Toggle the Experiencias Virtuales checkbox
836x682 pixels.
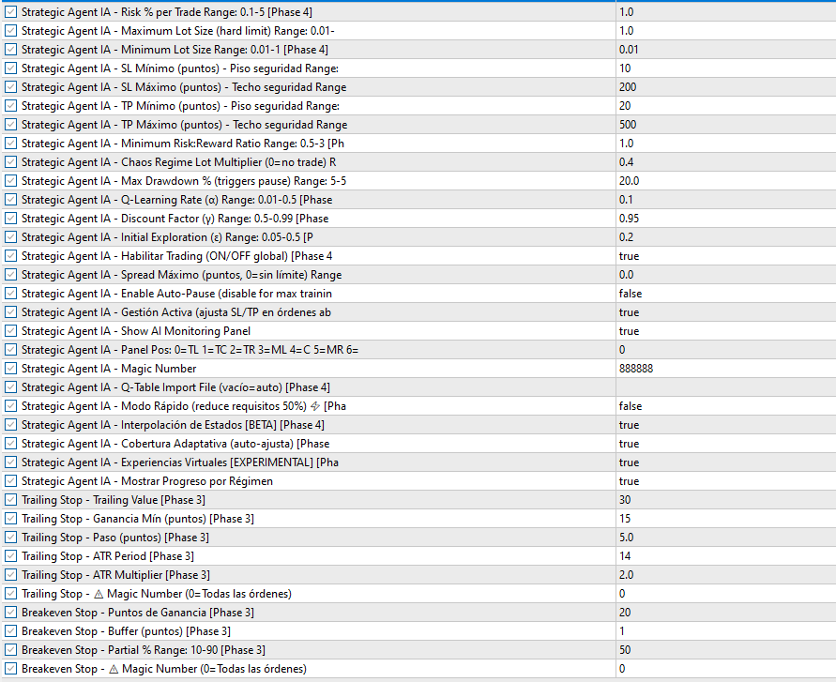10,462
